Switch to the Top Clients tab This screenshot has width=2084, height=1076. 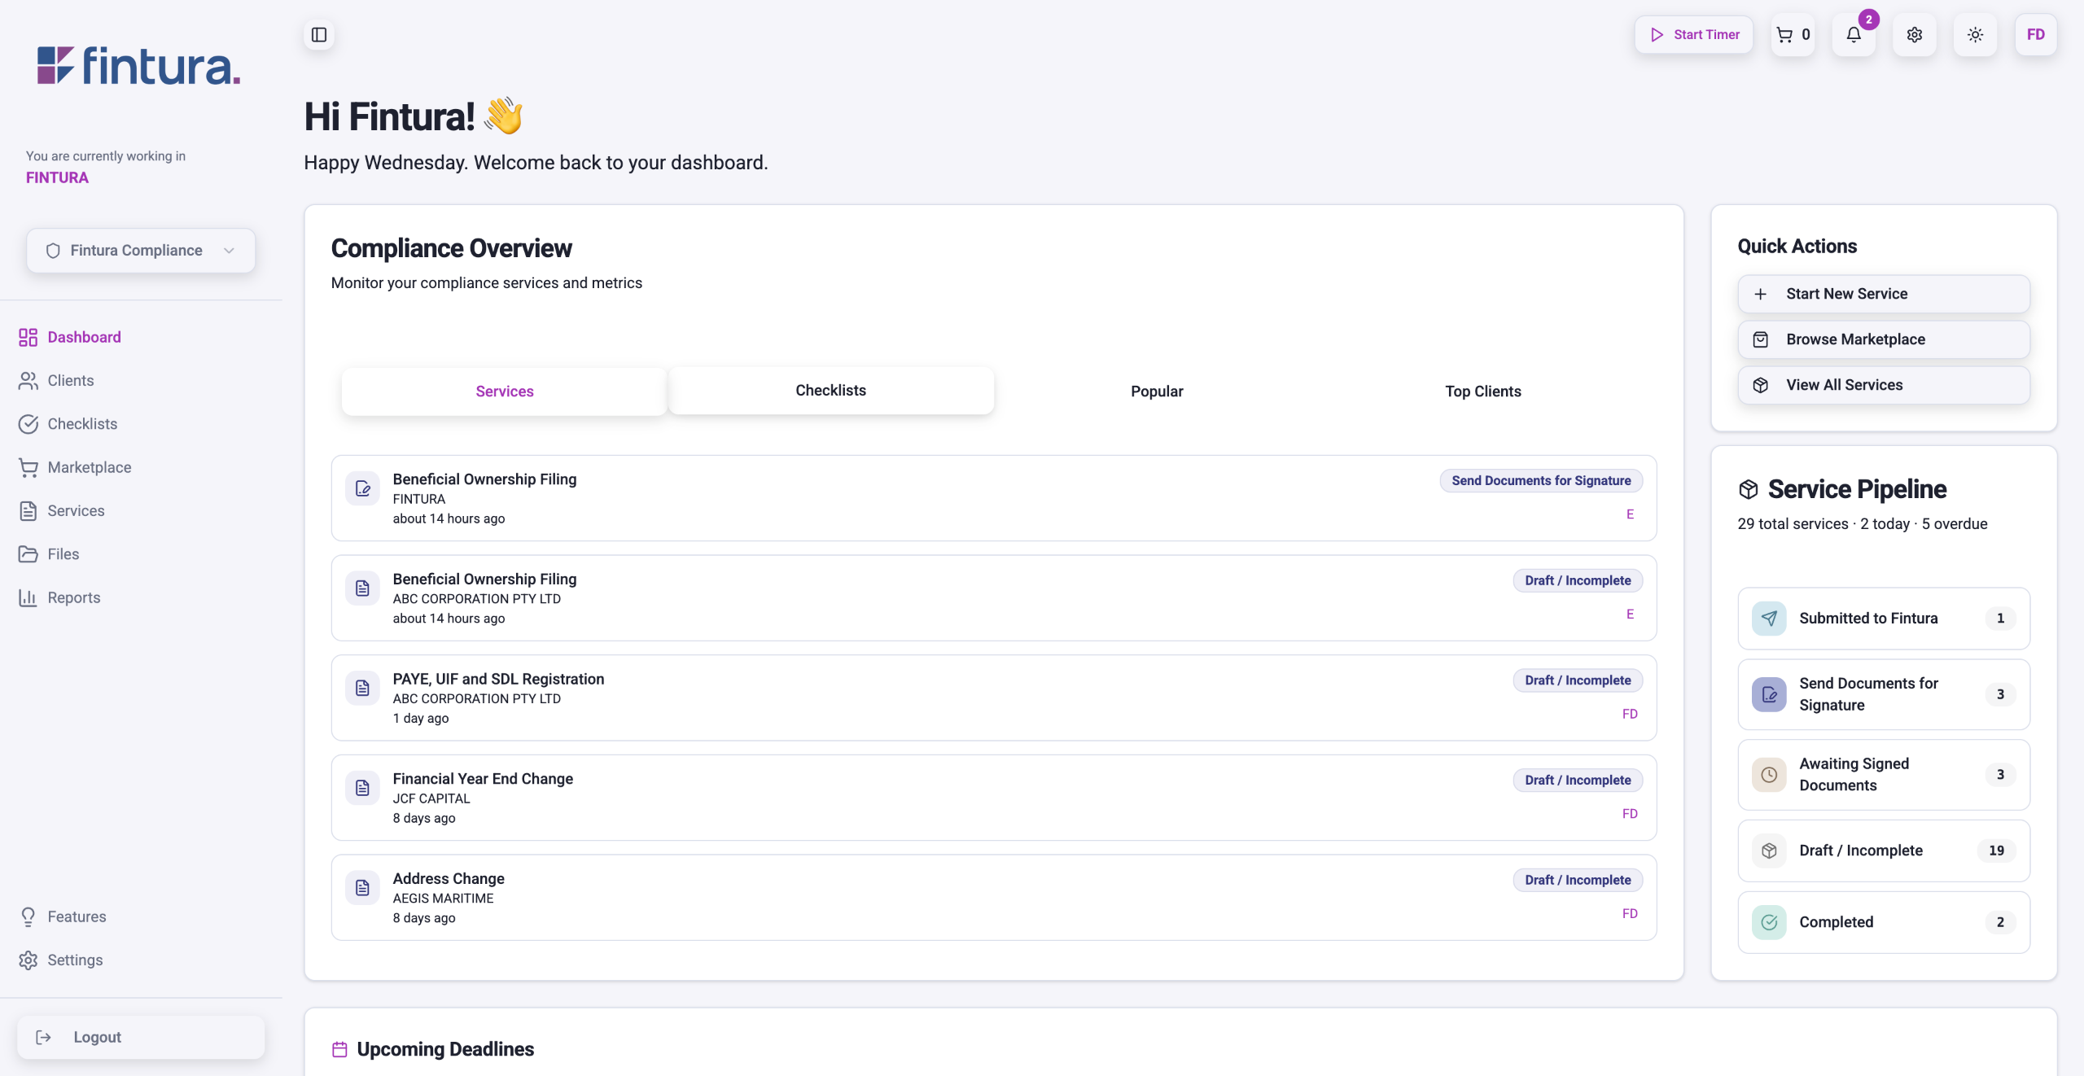point(1482,391)
